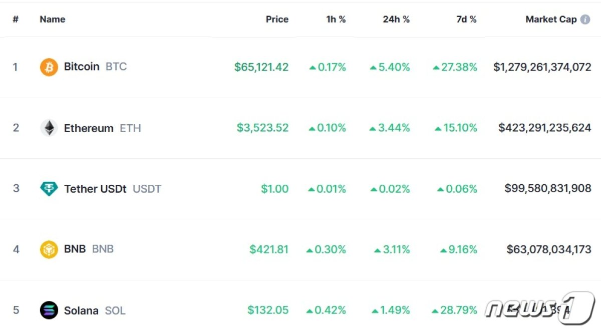
Task: Sort by 7d % column header
Action: tap(466, 20)
